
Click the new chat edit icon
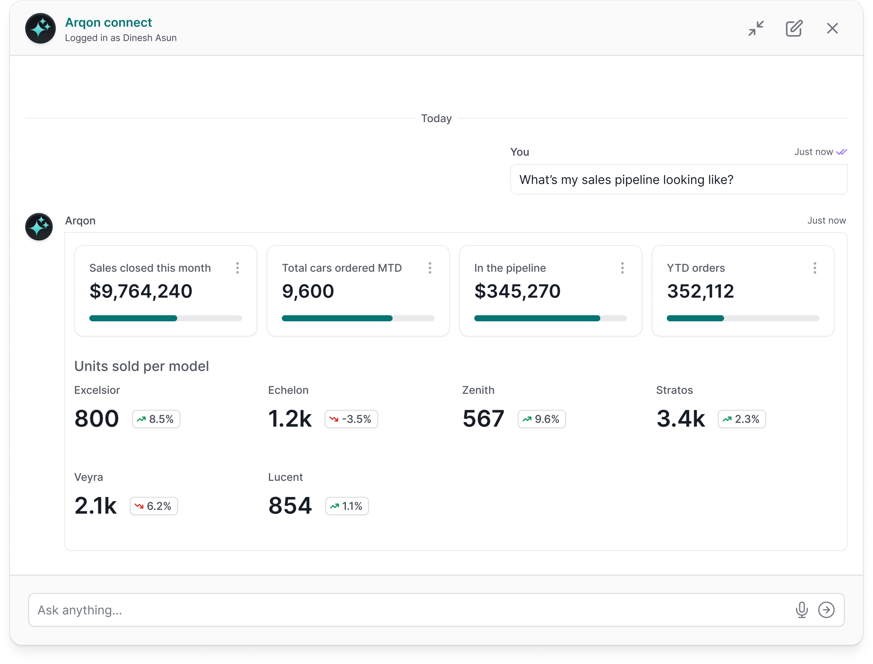point(794,28)
